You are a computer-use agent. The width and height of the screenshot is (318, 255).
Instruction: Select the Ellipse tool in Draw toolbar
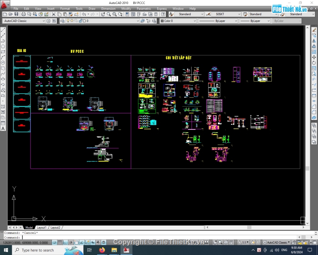[x=3, y=79]
